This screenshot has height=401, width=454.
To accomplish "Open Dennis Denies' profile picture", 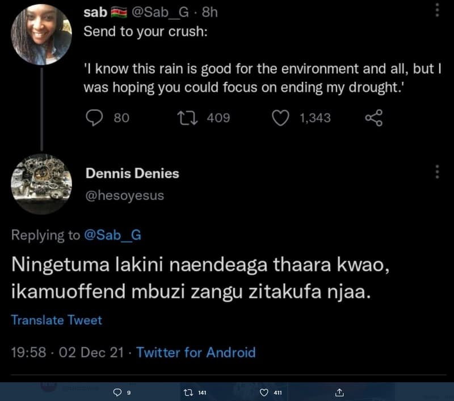I will point(41,185).
